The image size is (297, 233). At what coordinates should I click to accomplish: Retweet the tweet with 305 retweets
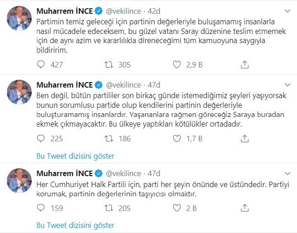[x=109, y=64]
